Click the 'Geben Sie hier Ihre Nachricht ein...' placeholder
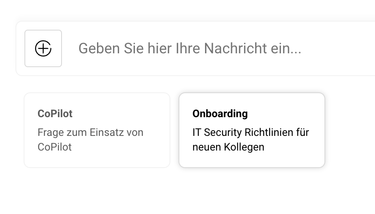The image size is (375, 214). tap(190, 48)
